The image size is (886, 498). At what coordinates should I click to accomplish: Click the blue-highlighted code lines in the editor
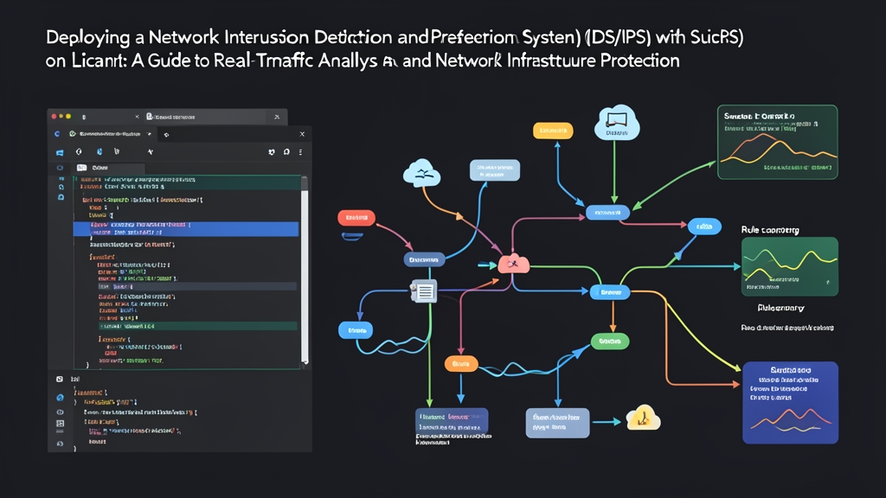(186, 228)
